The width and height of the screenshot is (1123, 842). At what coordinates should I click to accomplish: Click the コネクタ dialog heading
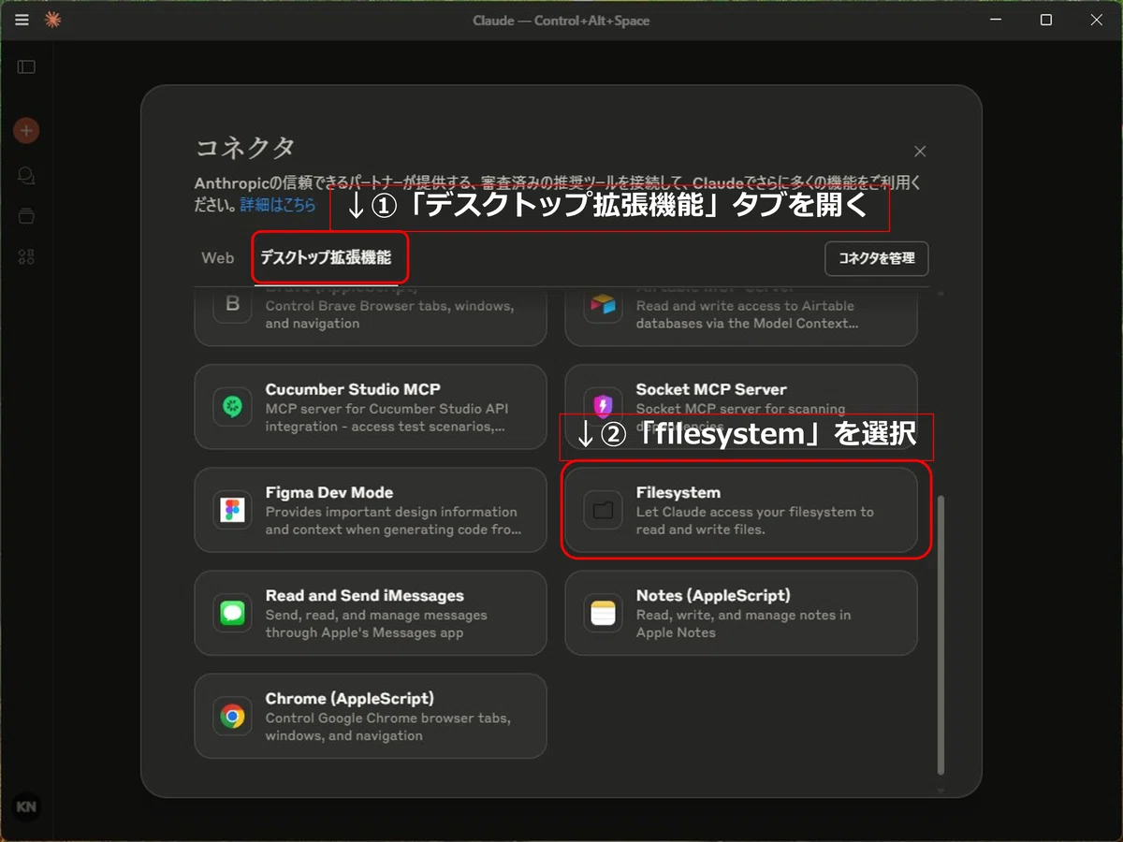coord(246,148)
